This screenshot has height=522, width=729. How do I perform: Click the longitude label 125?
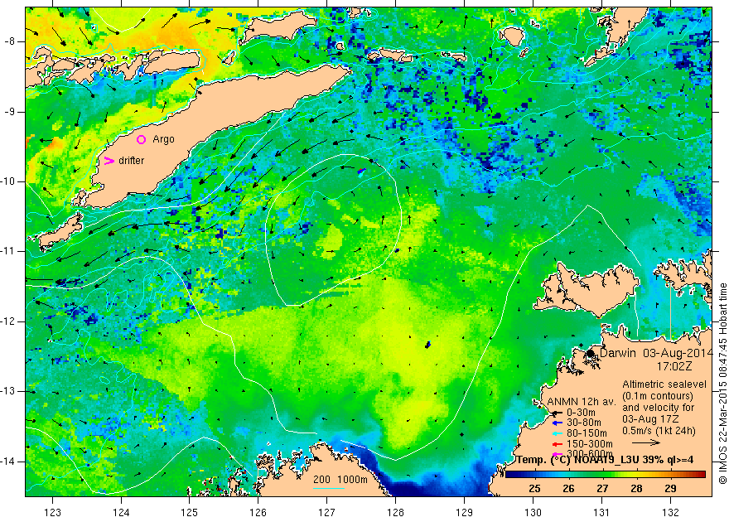point(189,513)
